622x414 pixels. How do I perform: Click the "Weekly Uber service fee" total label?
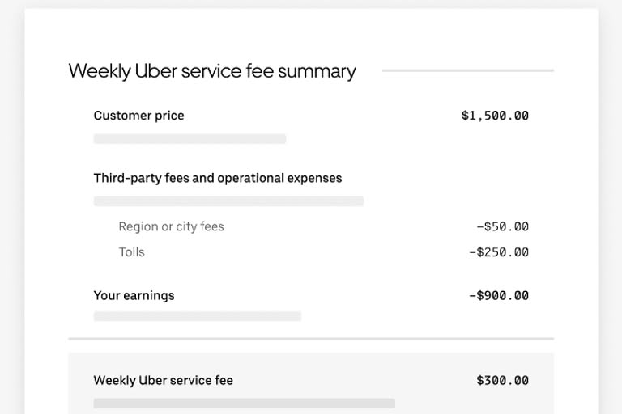163,380
